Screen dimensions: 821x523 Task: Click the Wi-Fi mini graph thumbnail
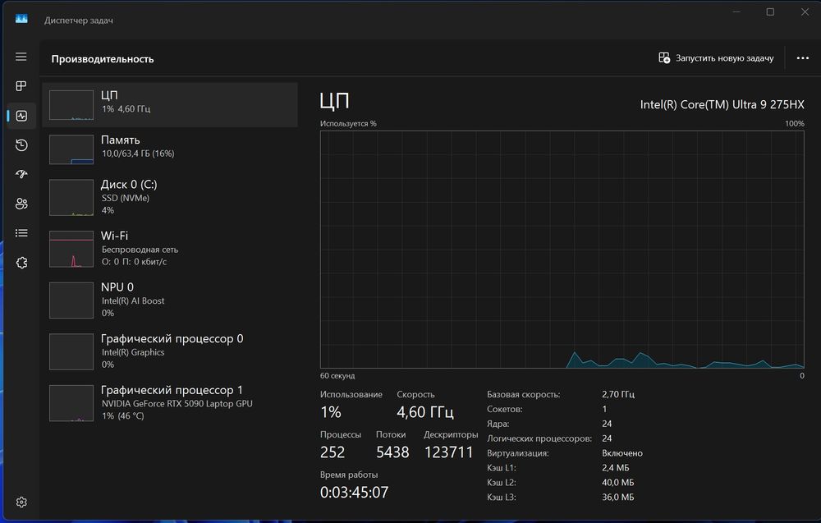tap(71, 250)
